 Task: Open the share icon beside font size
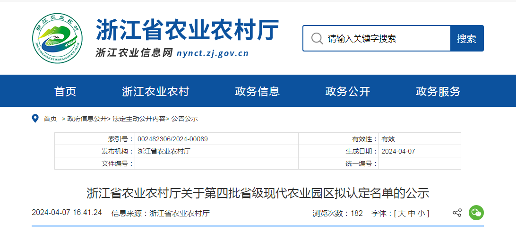[457, 213]
